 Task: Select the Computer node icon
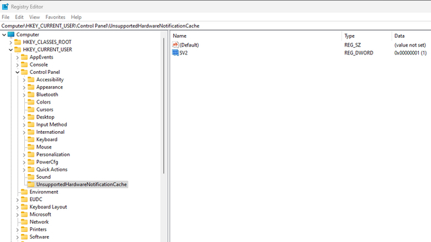pyautogui.click(x=11, y=34)
